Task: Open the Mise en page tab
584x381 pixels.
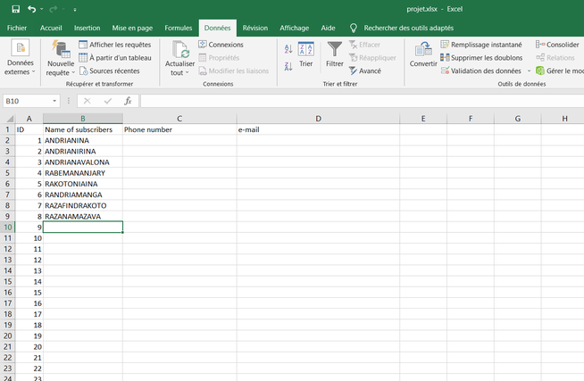Action: click(132, 28)
